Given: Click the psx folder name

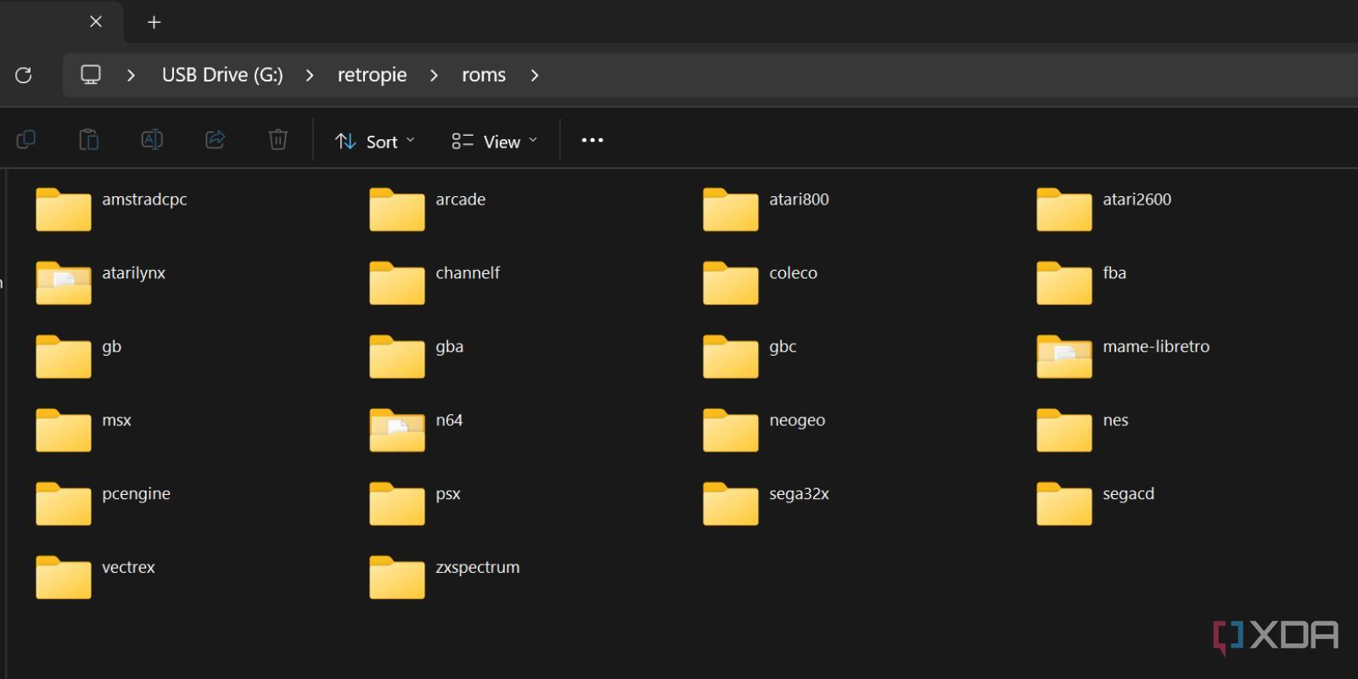Looking at the screenshot, I should tap(448, 494).
